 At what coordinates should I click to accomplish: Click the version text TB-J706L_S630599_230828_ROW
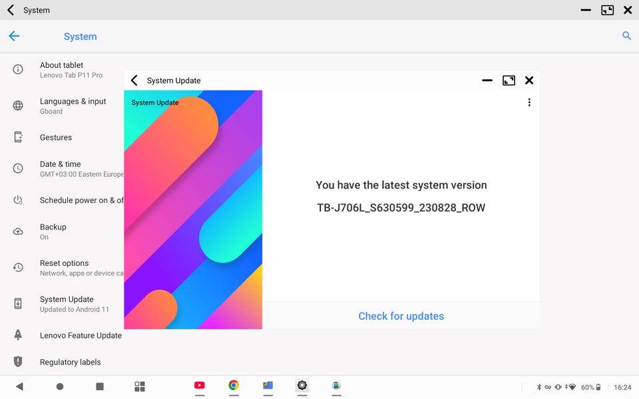click(x=401, y=207)
